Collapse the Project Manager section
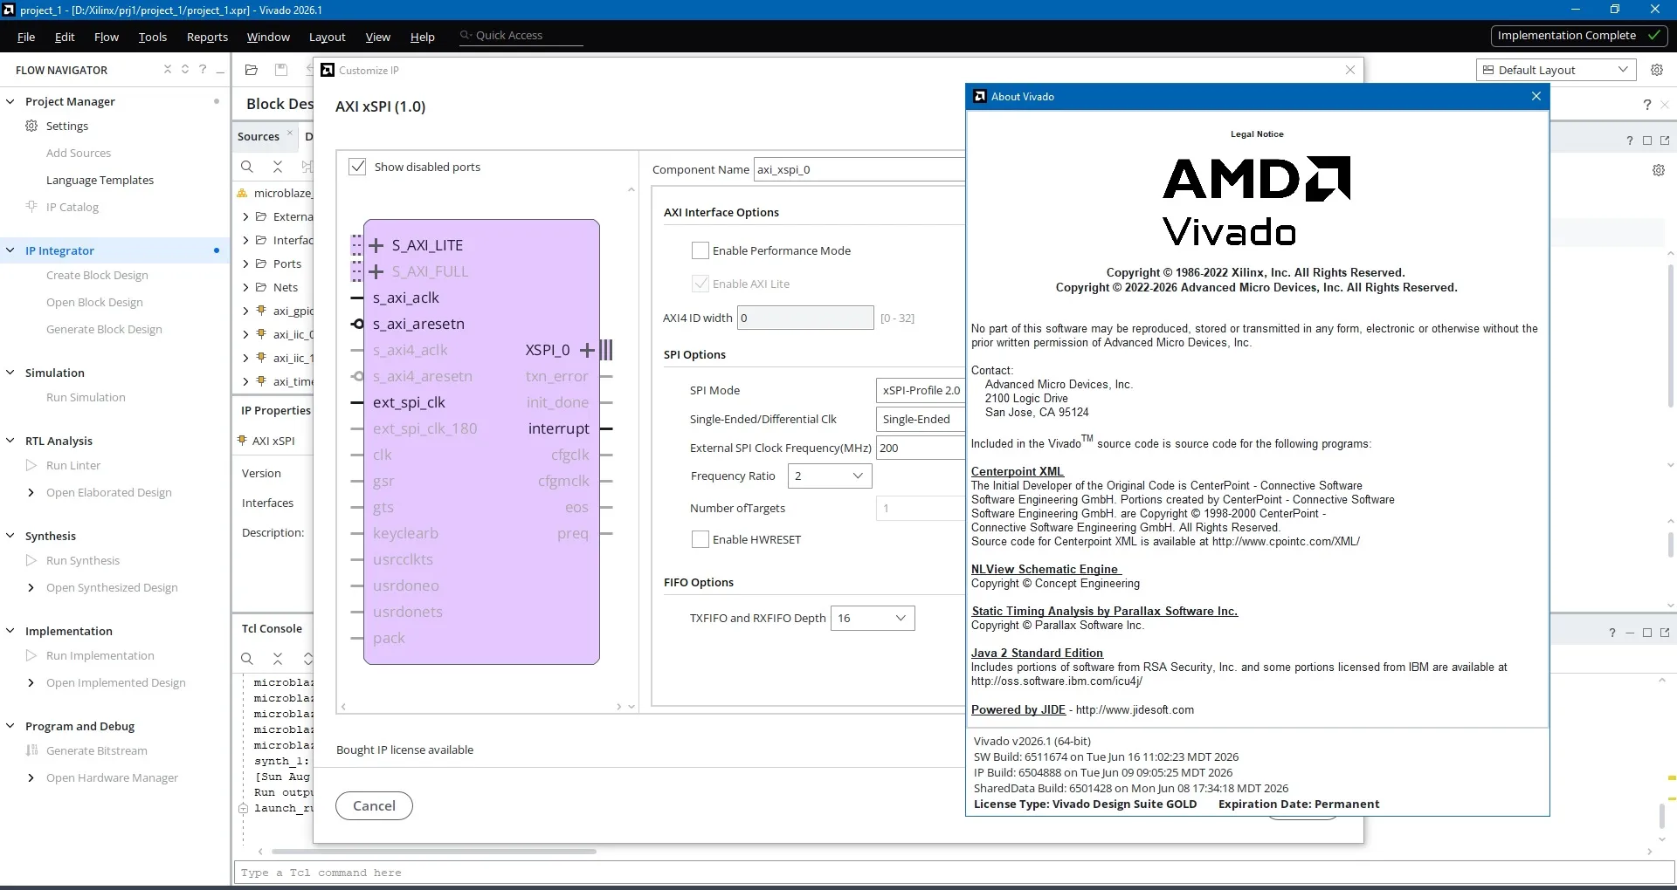1677x890 pixels. pyautogui.click(x=10, y=101)
